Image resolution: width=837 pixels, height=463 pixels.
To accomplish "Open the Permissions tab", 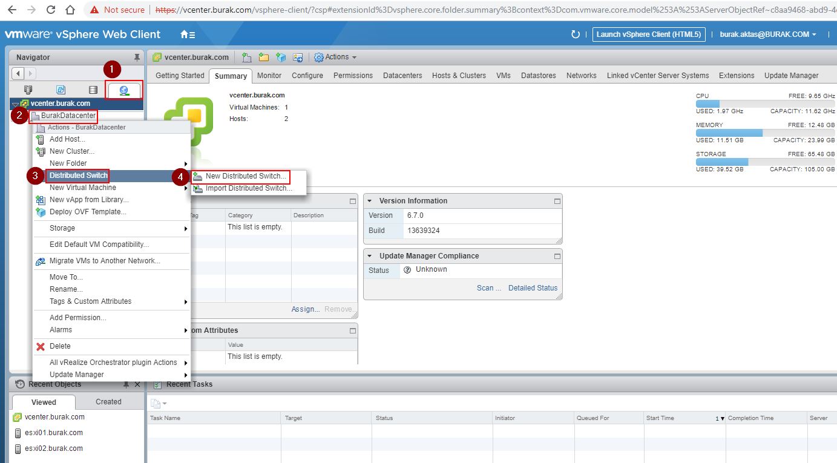I will (x=353, y=76).
